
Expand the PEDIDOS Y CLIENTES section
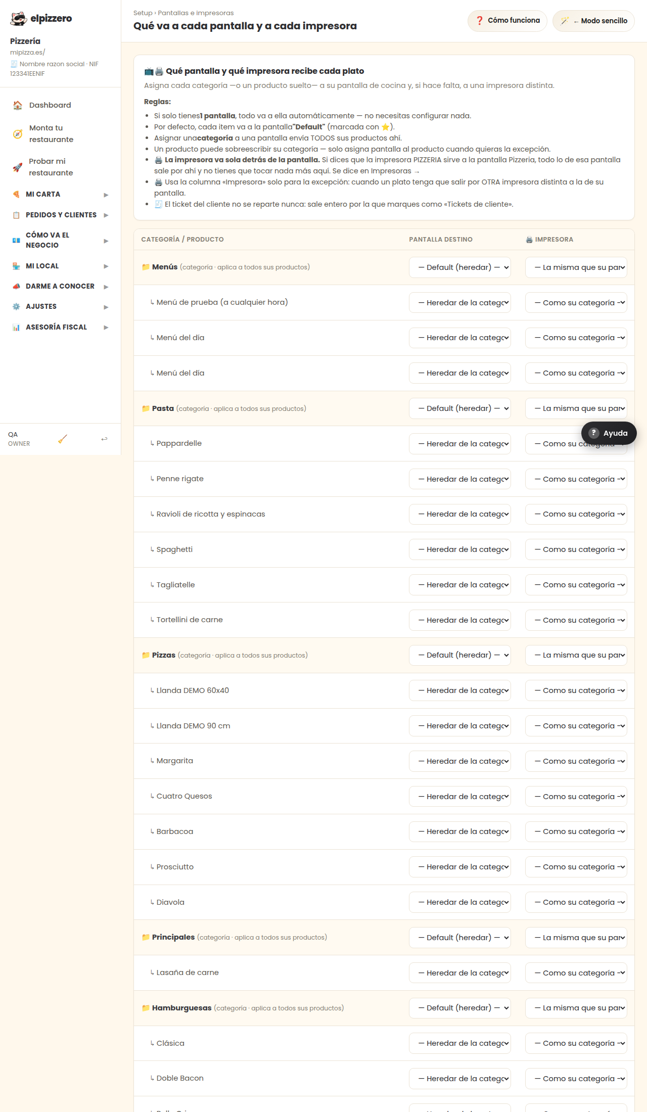pyautogui.click(x=60, y=215)
